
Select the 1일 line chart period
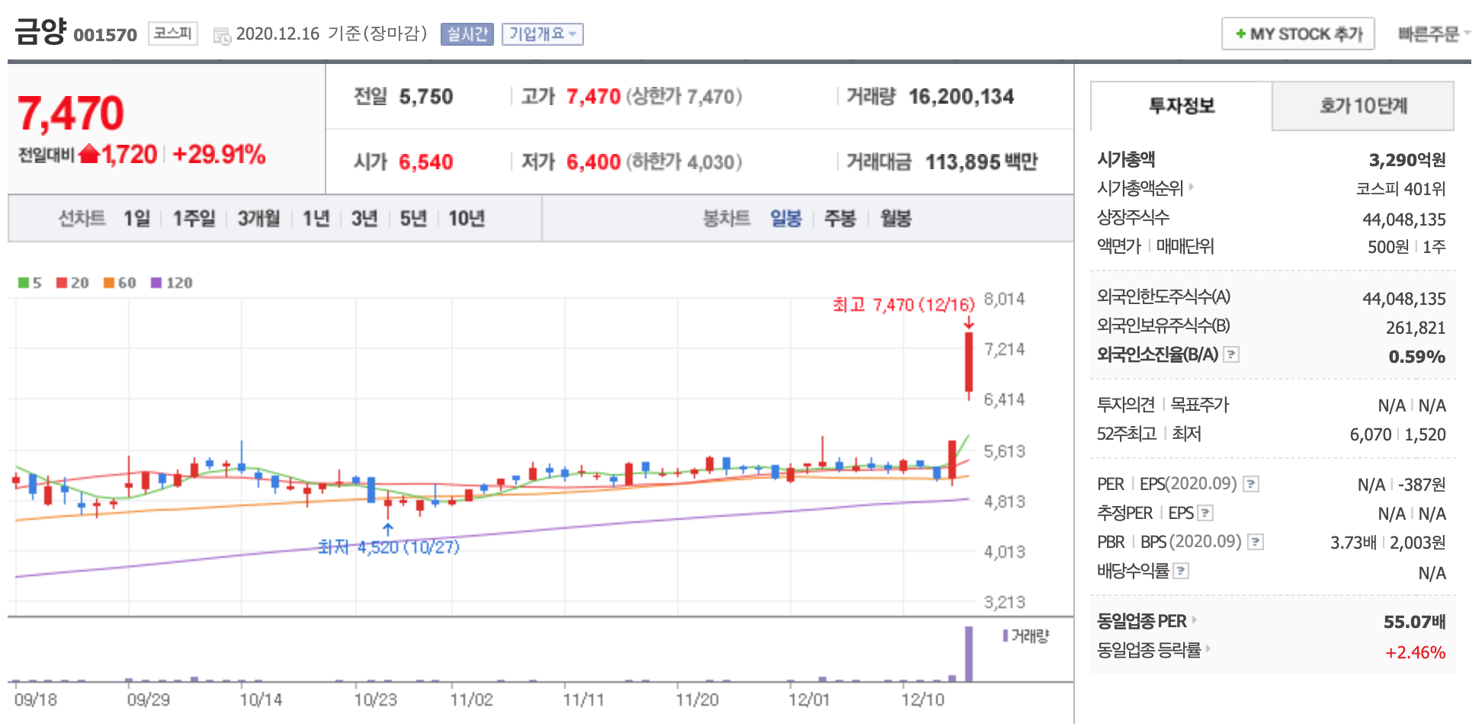click(137, 219)
